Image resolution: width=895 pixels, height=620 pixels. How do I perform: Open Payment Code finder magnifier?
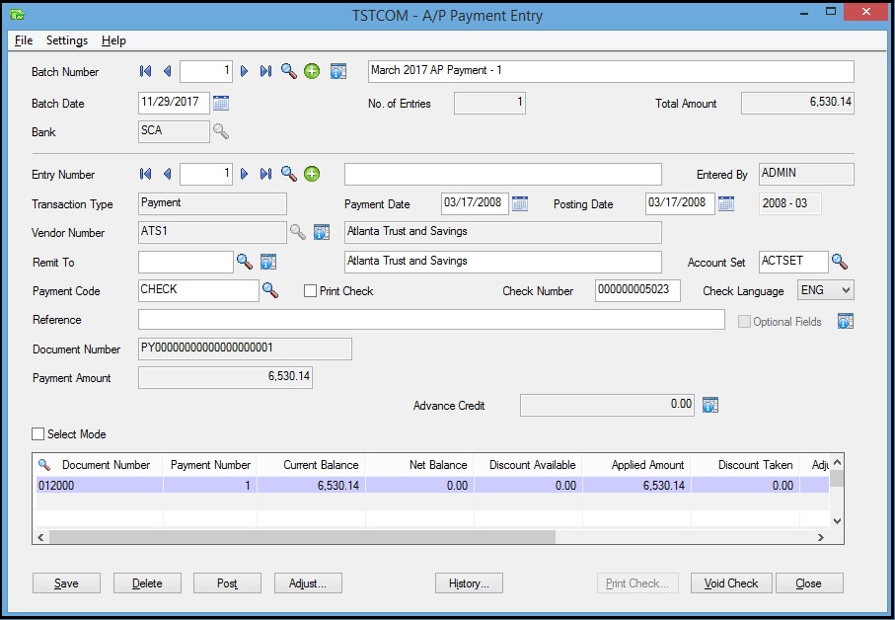pyautogui.click(x=270, y=290)
